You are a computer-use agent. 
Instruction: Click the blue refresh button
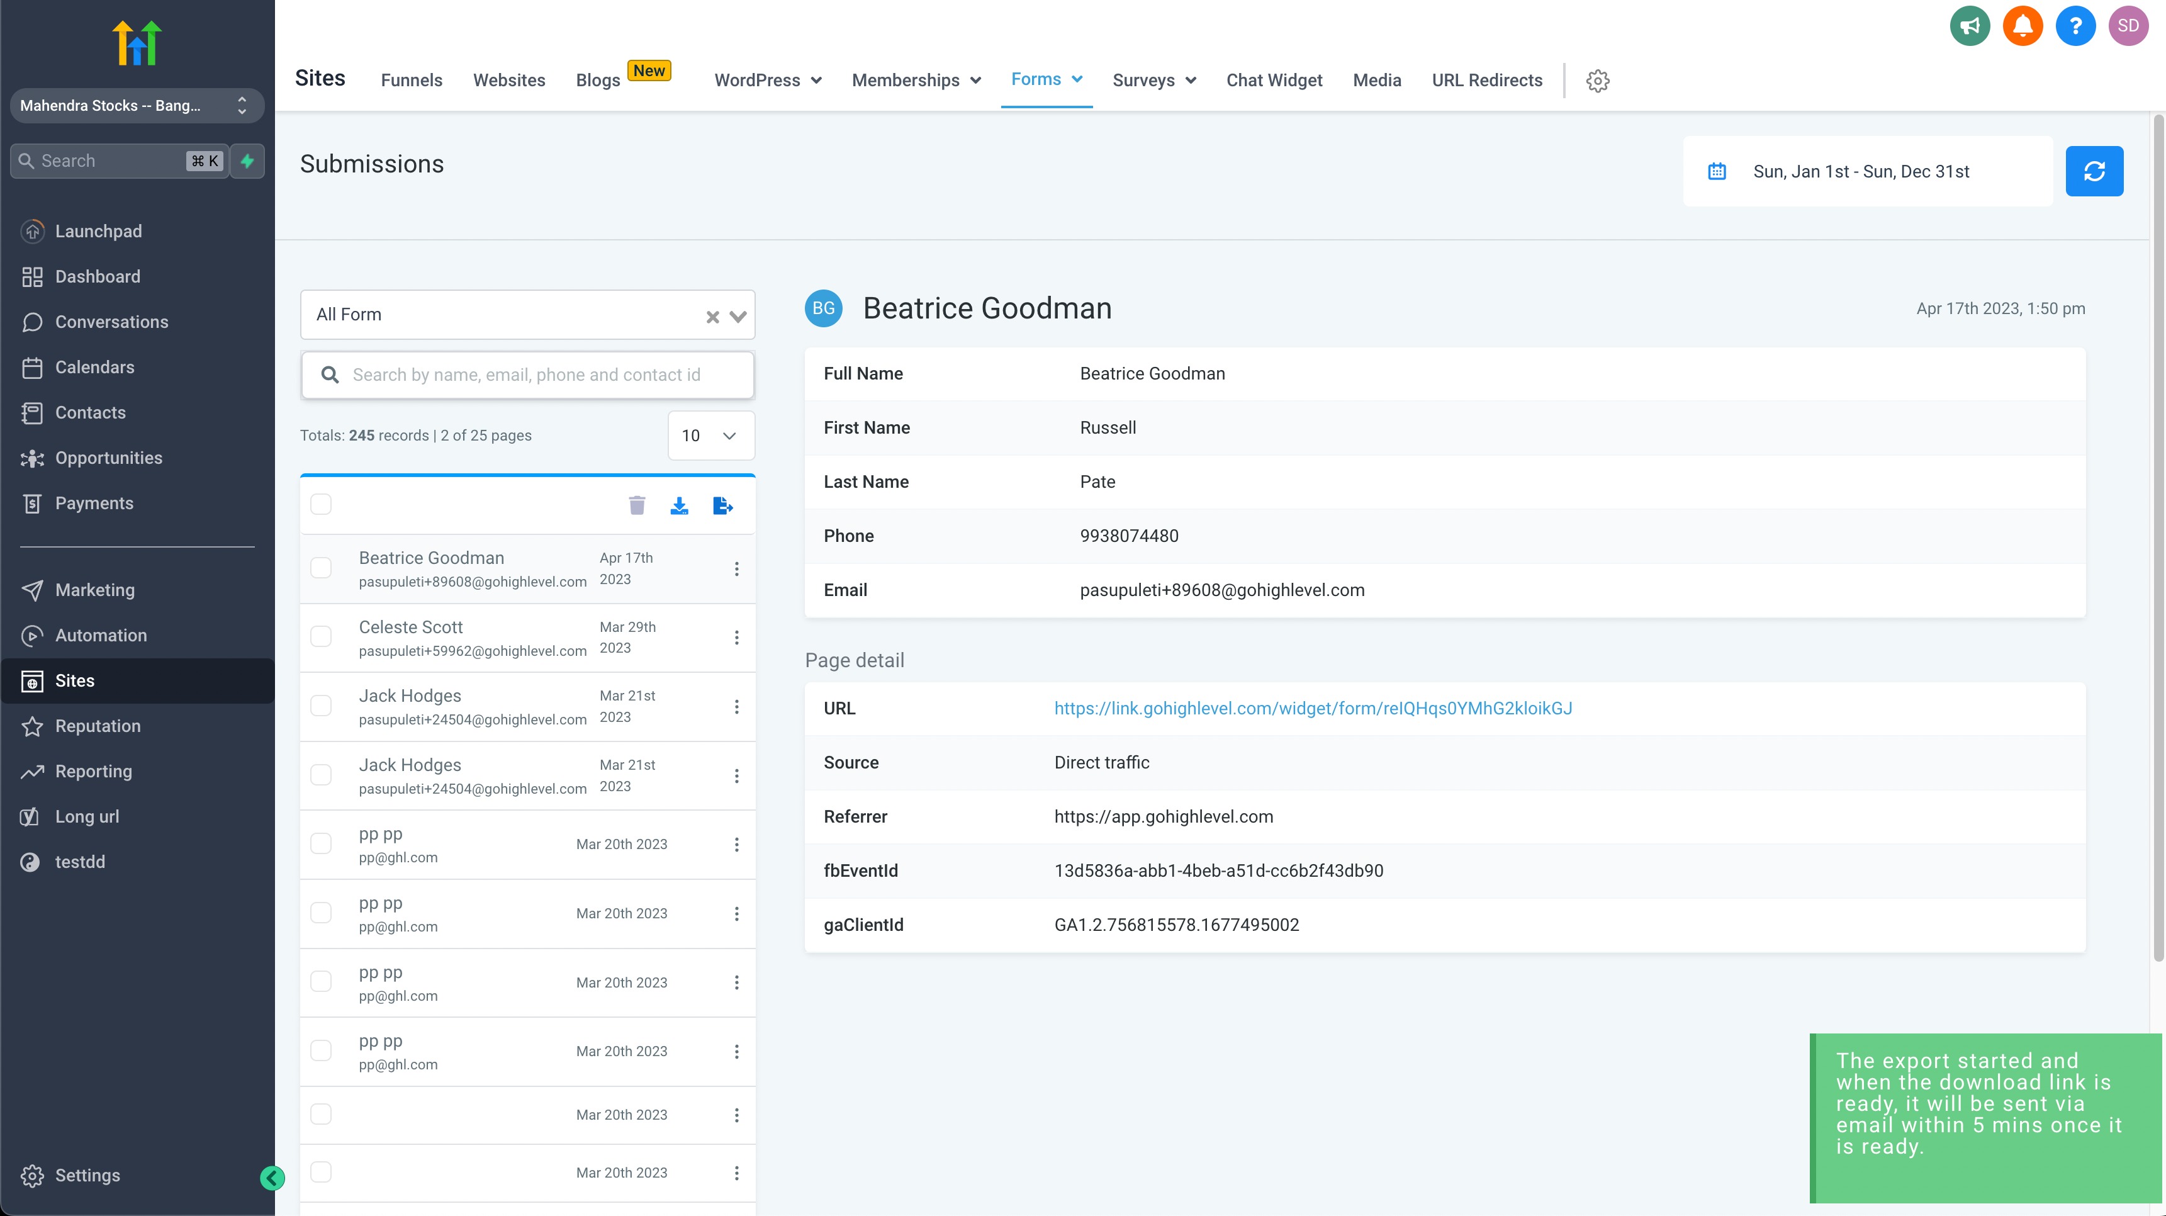[2094, 172]
